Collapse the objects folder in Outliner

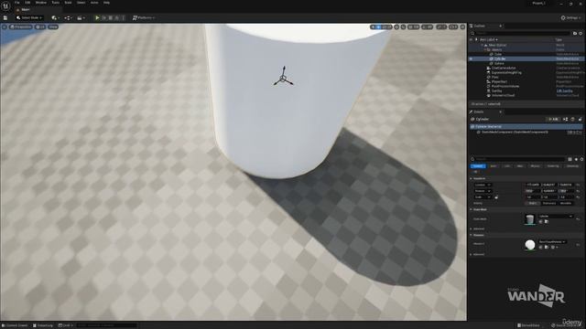485,49
